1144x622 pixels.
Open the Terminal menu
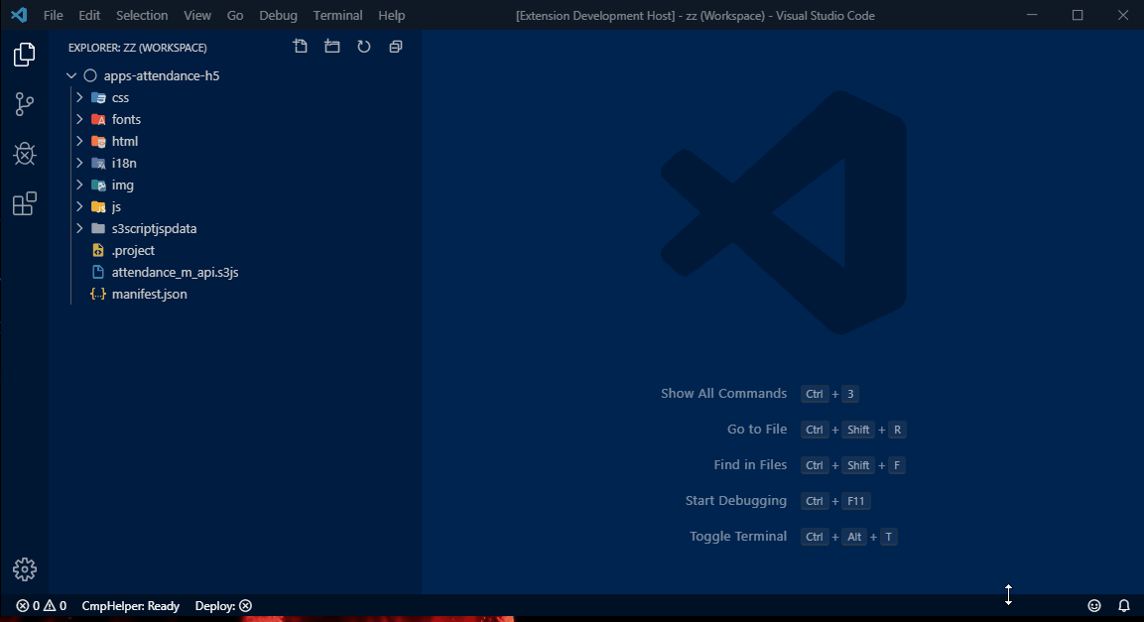(337, 15)
